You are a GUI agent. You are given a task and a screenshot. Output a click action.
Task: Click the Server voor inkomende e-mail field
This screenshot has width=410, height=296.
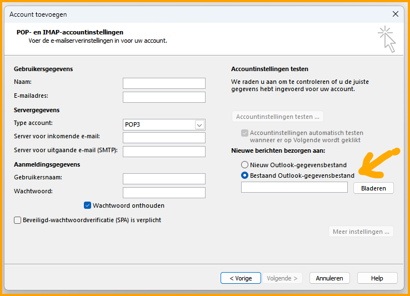coord(164,138)
